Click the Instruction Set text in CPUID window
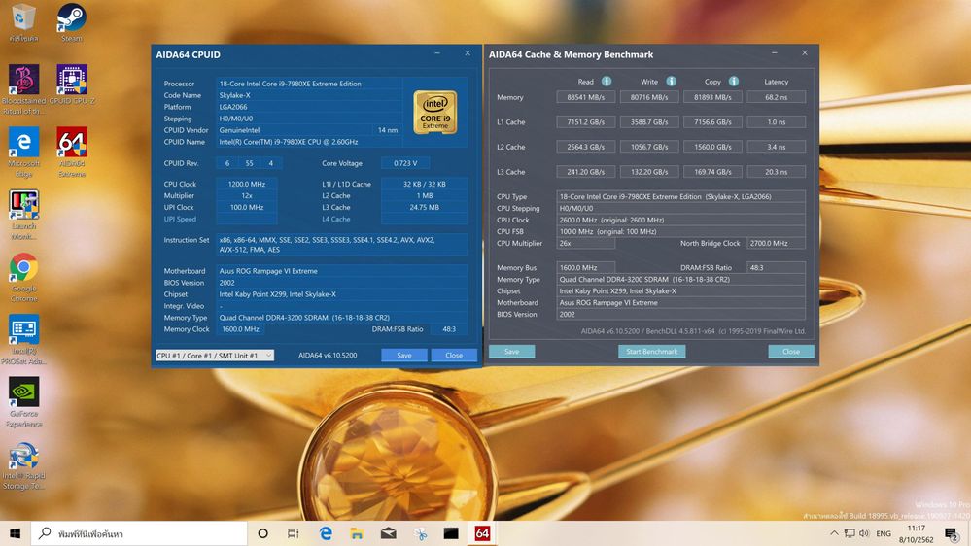This screenshot has width=971, height=546. 342,245
